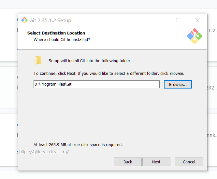Click the "To continue, click Next" instruction
Screen dimensions: 217x179
[x=109, y=74]
